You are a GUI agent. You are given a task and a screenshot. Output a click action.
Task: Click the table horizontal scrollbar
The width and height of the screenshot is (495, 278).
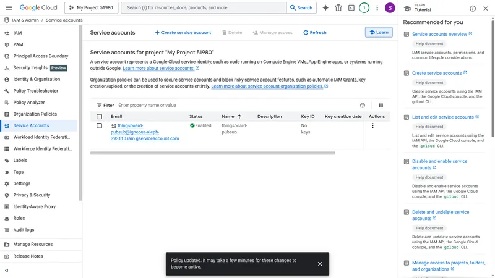[x=212, y=153]
